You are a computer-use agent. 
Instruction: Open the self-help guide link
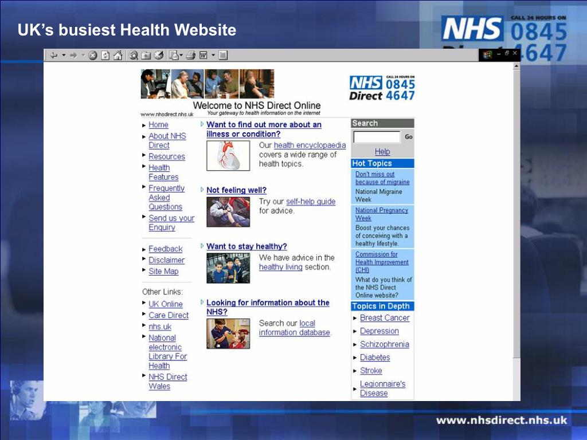[311, 202]
